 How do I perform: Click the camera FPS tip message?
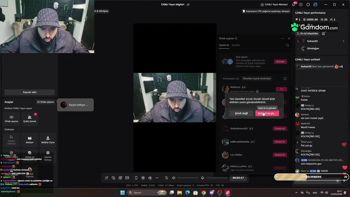(266, 11)
